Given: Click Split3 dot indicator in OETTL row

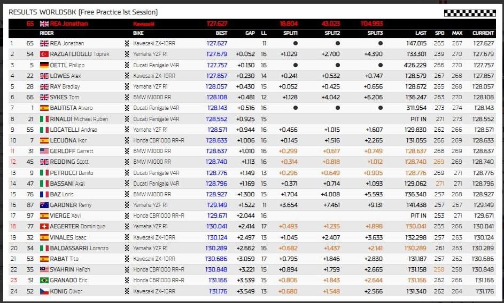Looking at the screenshot, I should [381, 65].
